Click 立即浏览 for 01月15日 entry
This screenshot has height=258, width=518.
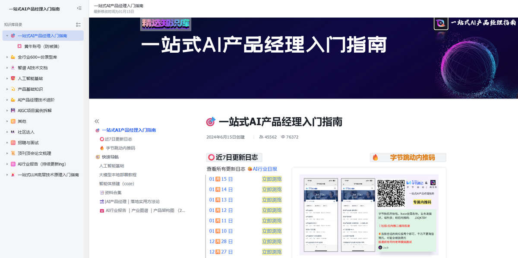(x=272, y=179)
